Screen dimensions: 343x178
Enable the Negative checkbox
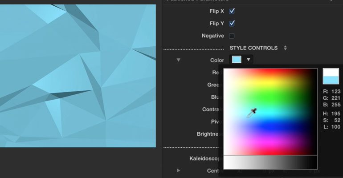[232, 36]
